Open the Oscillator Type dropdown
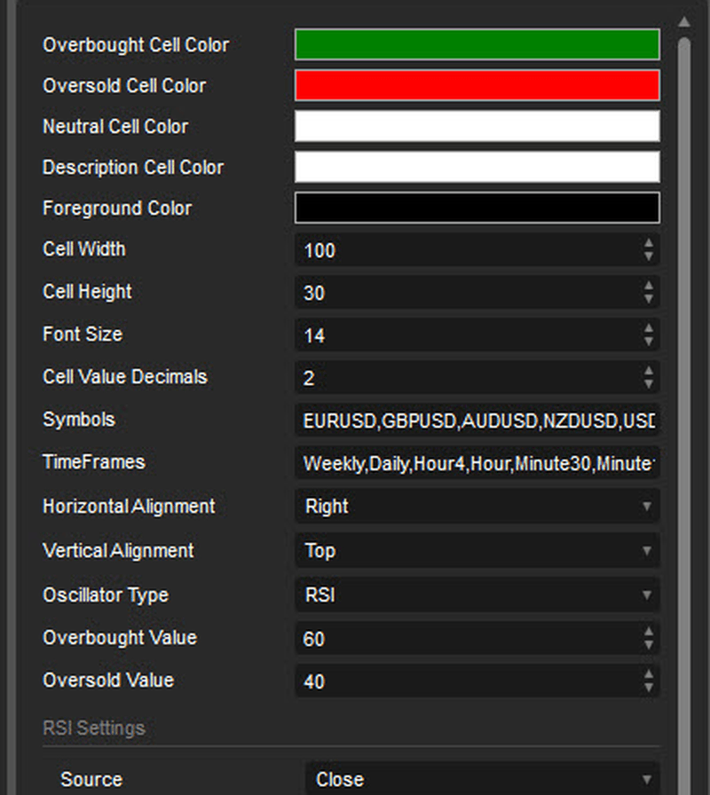 (477, 594)
